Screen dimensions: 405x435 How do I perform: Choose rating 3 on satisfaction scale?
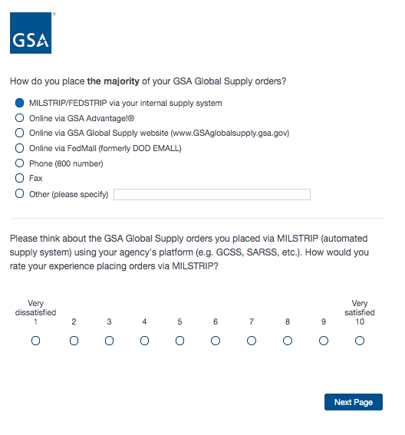(x=109, y=341)
